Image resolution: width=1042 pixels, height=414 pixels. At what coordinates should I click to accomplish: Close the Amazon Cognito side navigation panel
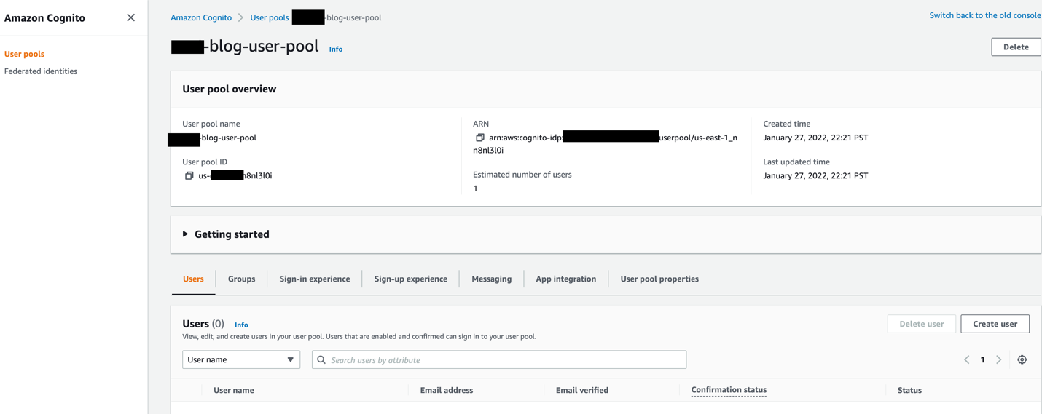pyautogui.click(x=130, y=17)
